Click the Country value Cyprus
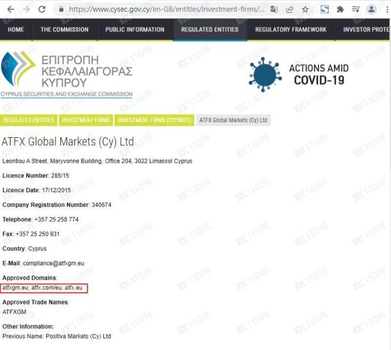 pos(37,249)
